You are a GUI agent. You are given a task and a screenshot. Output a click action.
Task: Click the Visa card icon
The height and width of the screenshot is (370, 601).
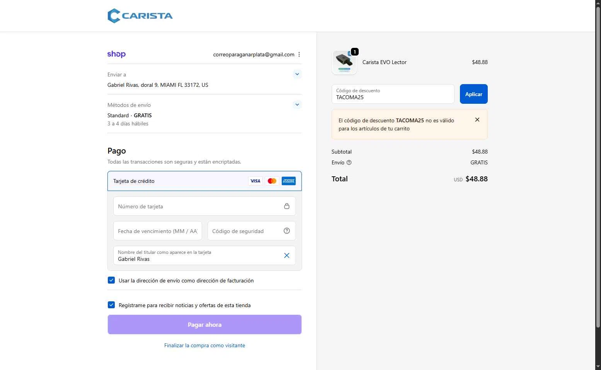click(255, 181)
